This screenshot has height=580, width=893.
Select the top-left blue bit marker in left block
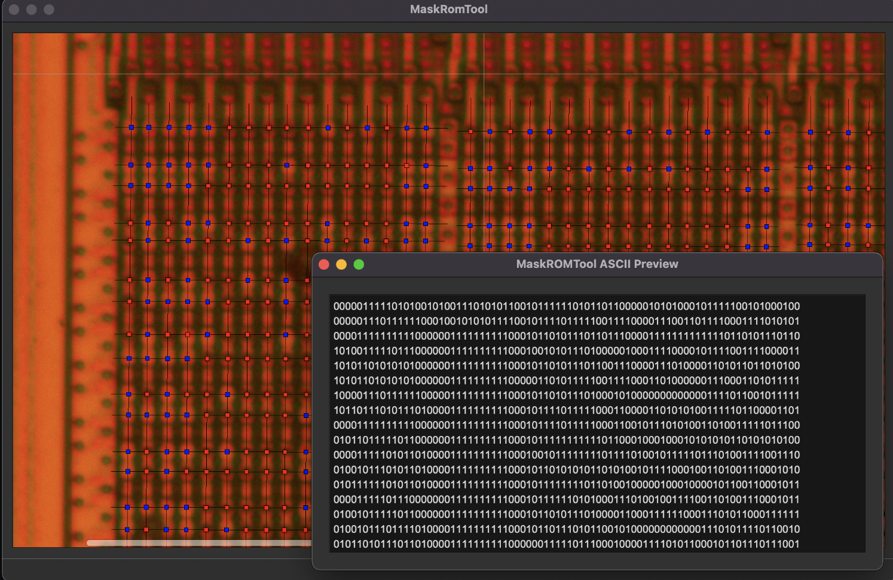(x=131, y=127)
